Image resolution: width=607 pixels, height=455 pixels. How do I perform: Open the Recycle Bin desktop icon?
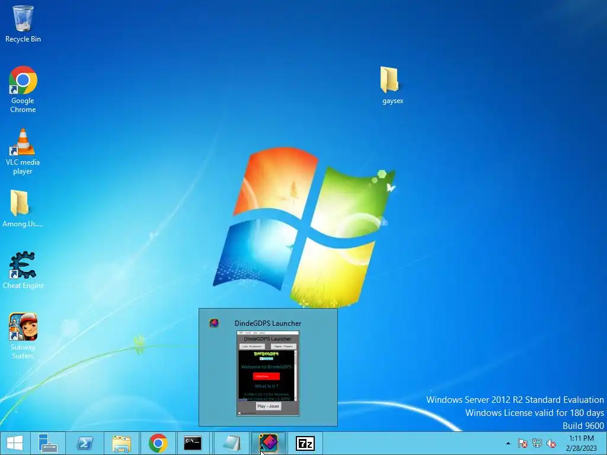(x=23, y=24)
